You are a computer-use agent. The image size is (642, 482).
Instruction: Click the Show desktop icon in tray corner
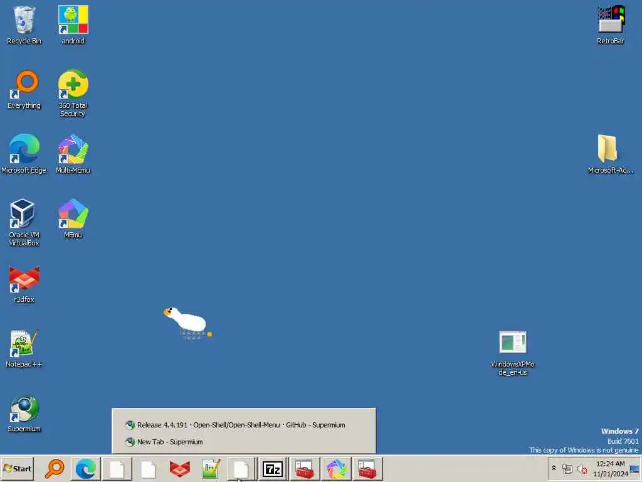click(x=635, y=468)
